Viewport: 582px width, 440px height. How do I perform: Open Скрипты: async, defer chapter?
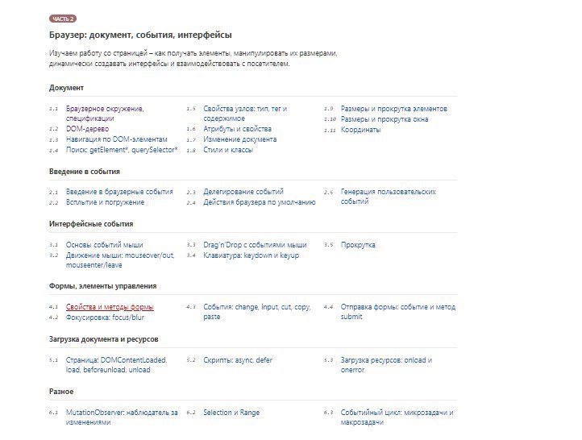click(238, 360)
